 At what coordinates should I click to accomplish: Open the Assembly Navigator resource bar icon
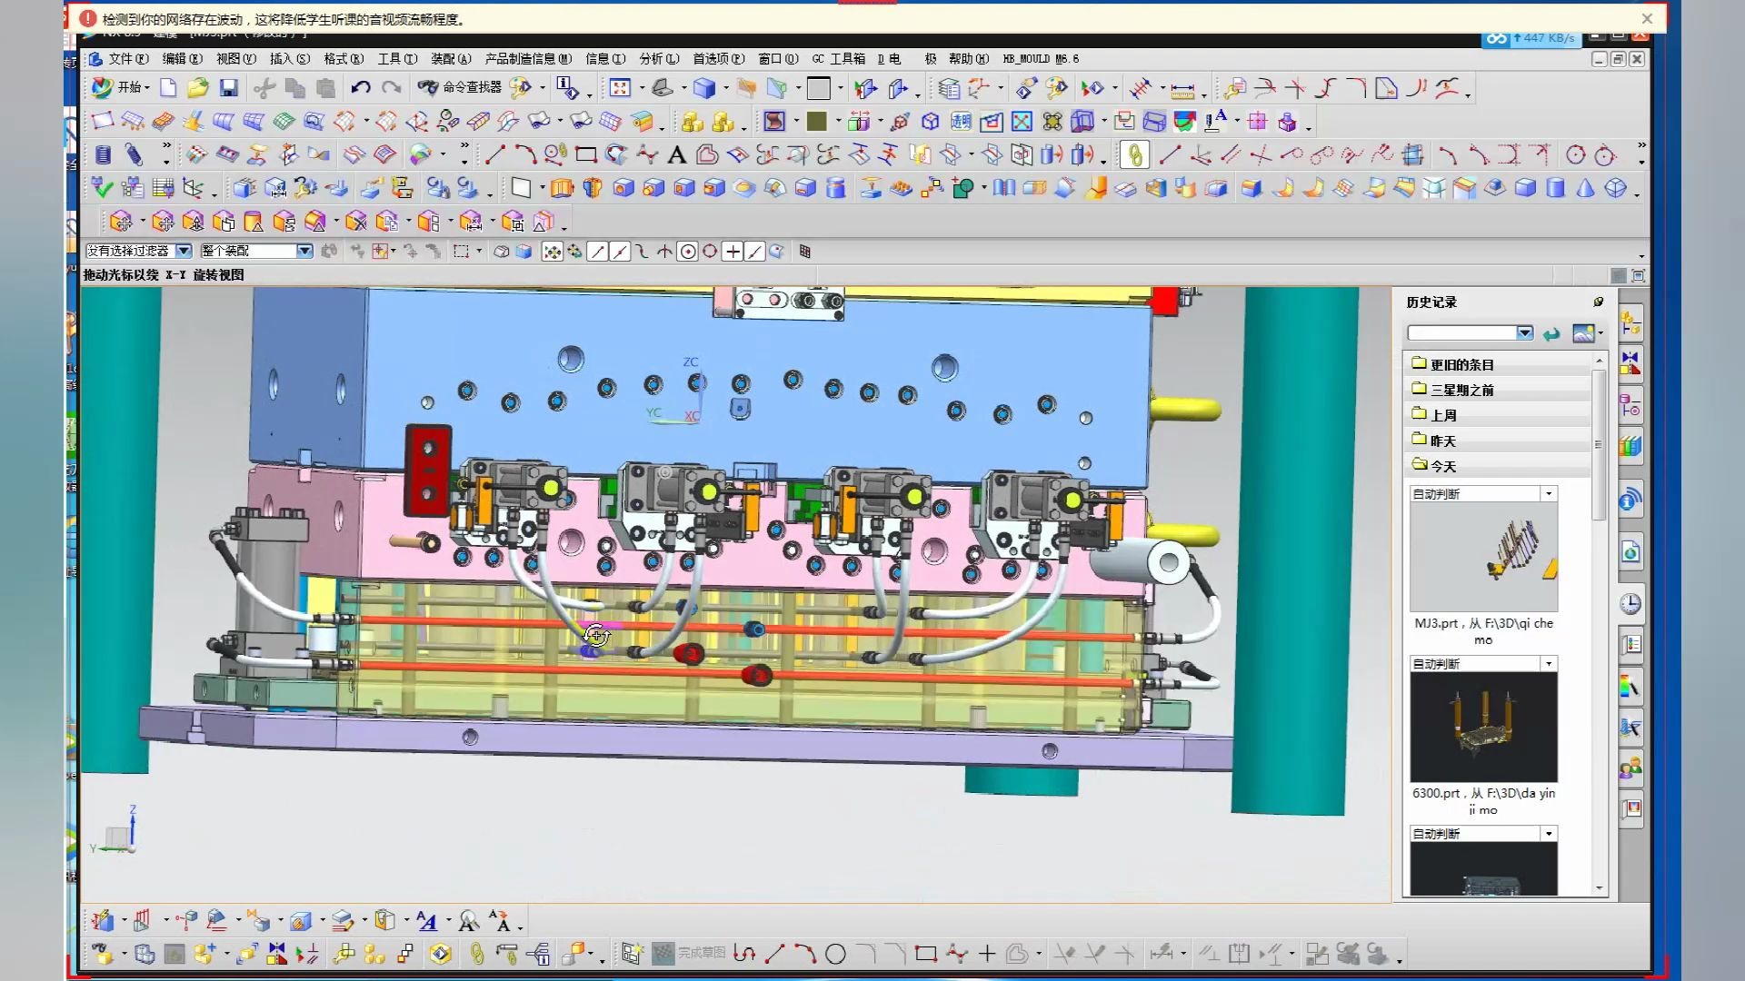(1630, 322)
